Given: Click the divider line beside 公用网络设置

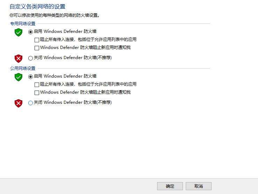Looking at the screenshot, I should (124, 69).
